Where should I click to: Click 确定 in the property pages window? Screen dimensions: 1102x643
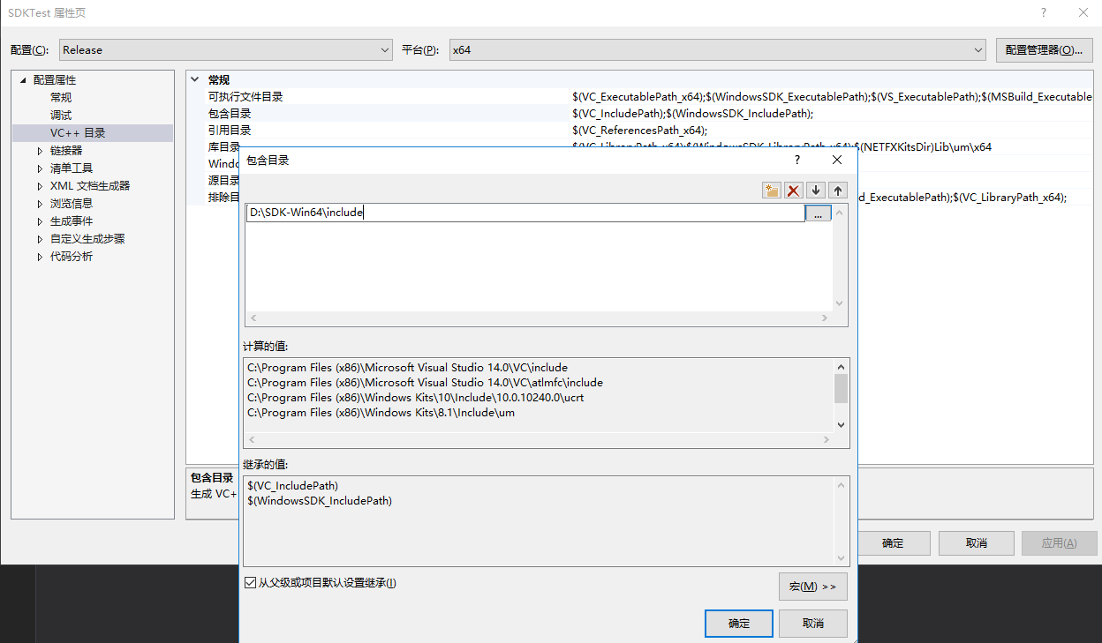(893, 543)
